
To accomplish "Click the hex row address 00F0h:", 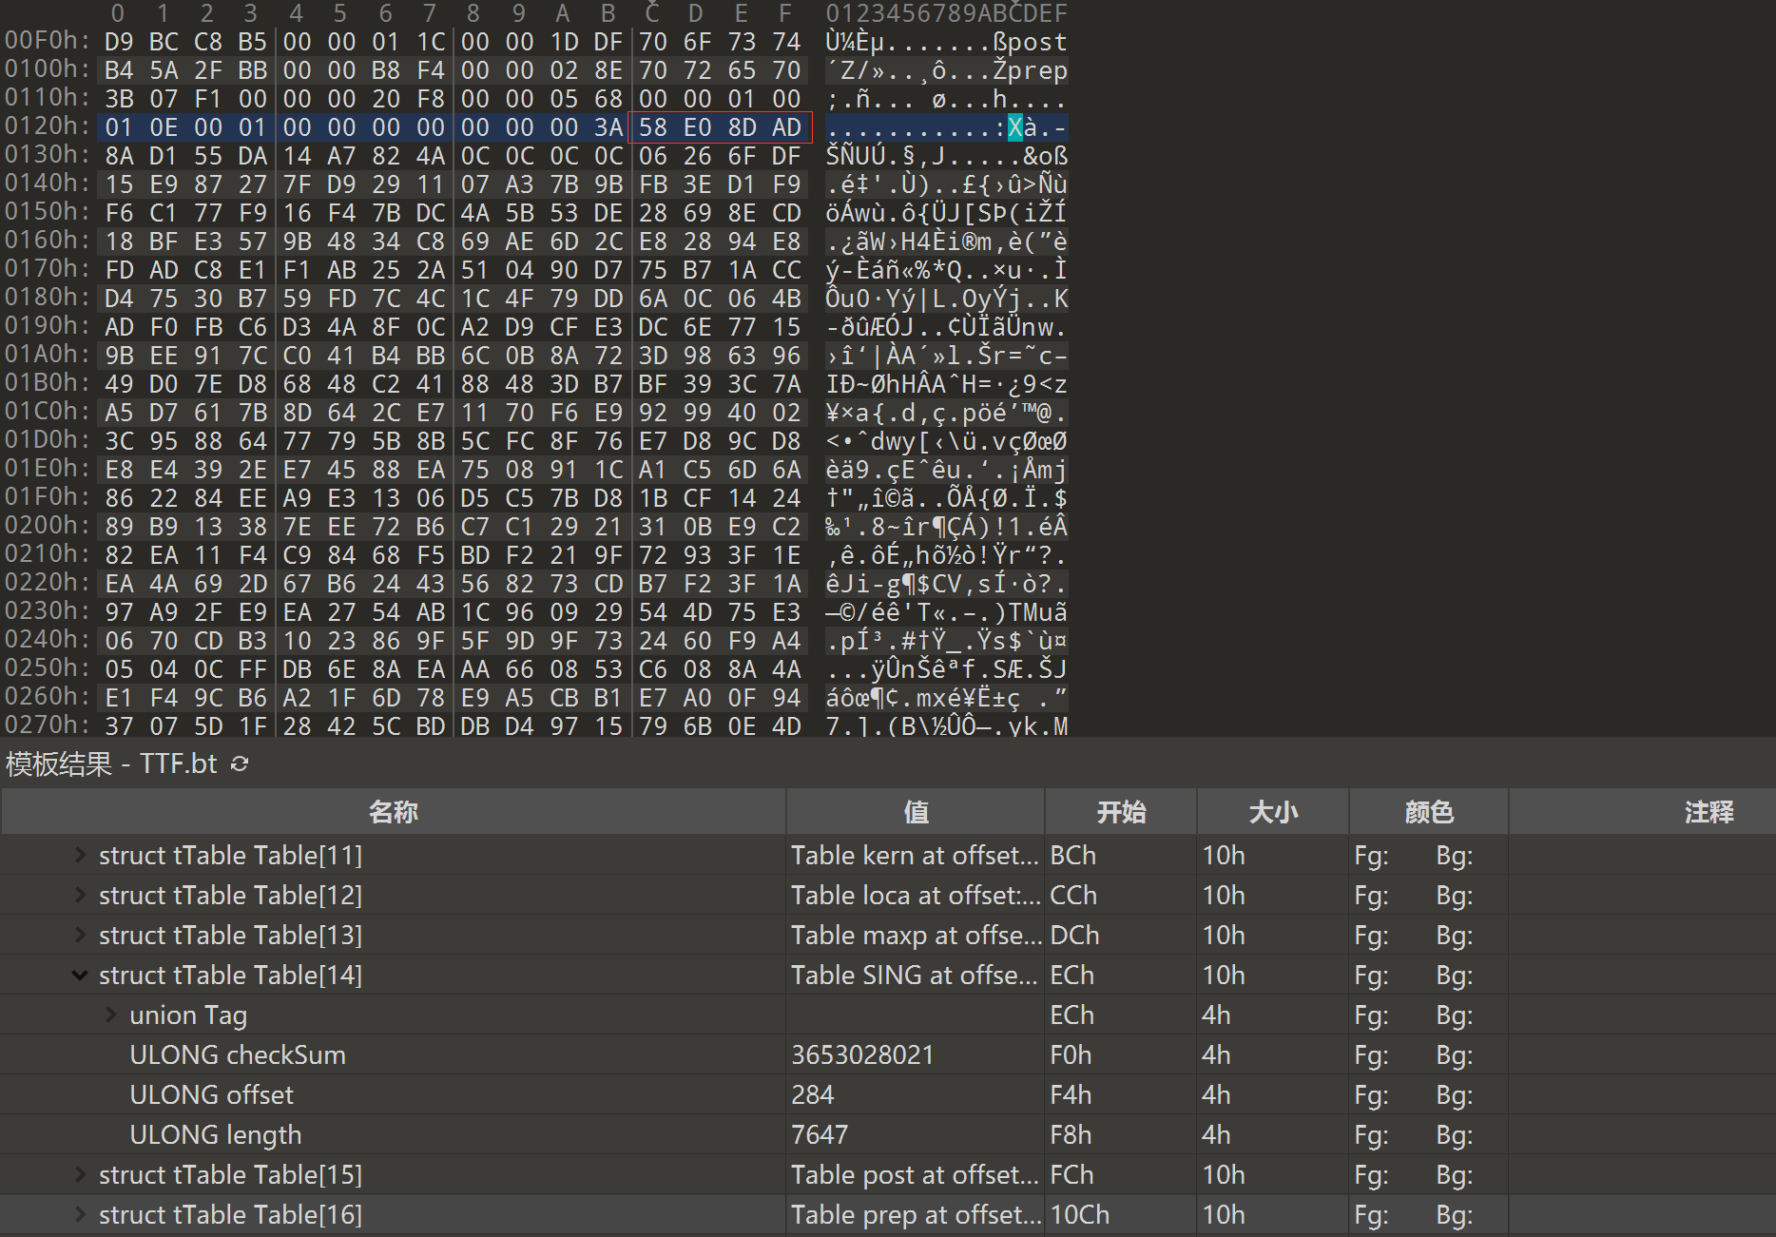I will pyautogui.click(x=48, y=41).
